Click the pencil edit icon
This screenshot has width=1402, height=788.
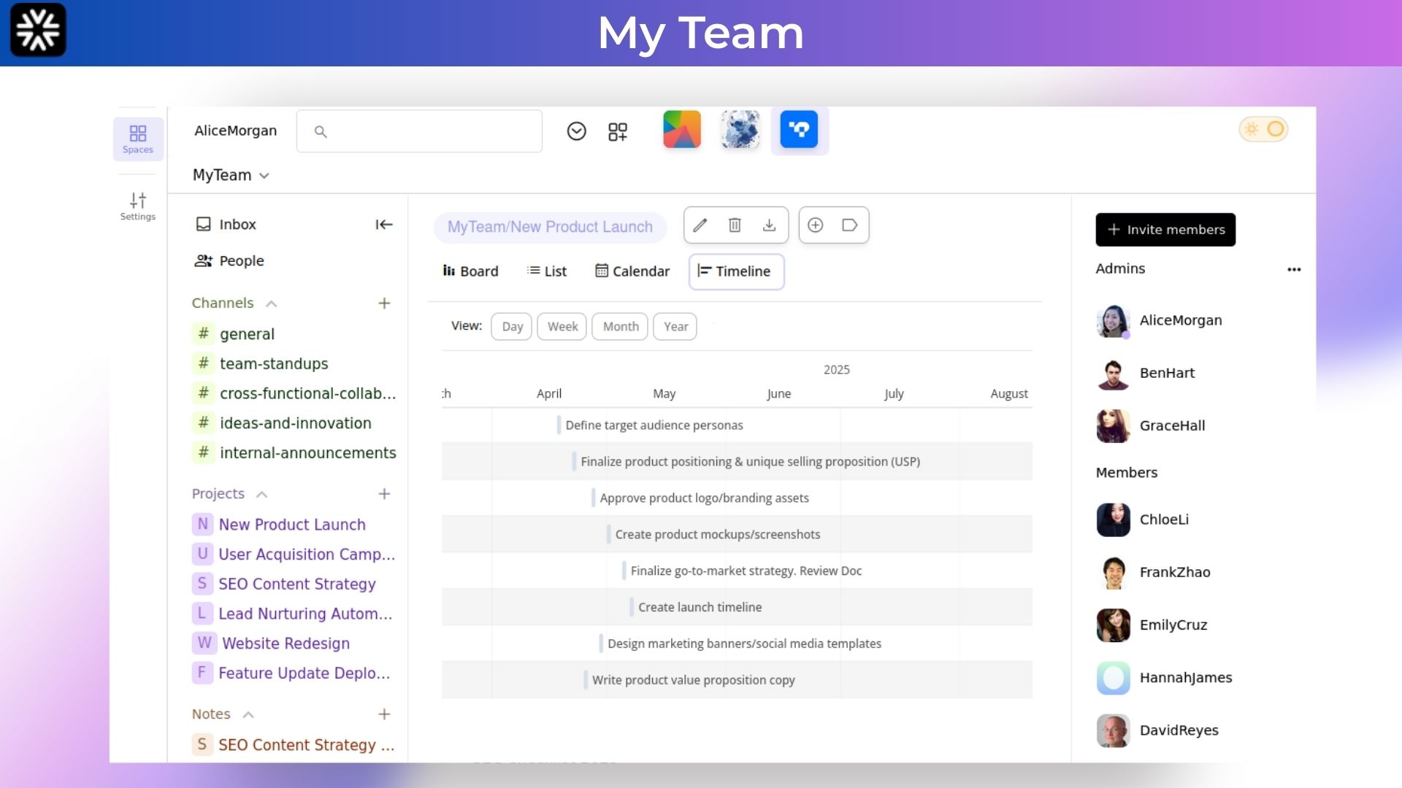click(x=700, y=225)
